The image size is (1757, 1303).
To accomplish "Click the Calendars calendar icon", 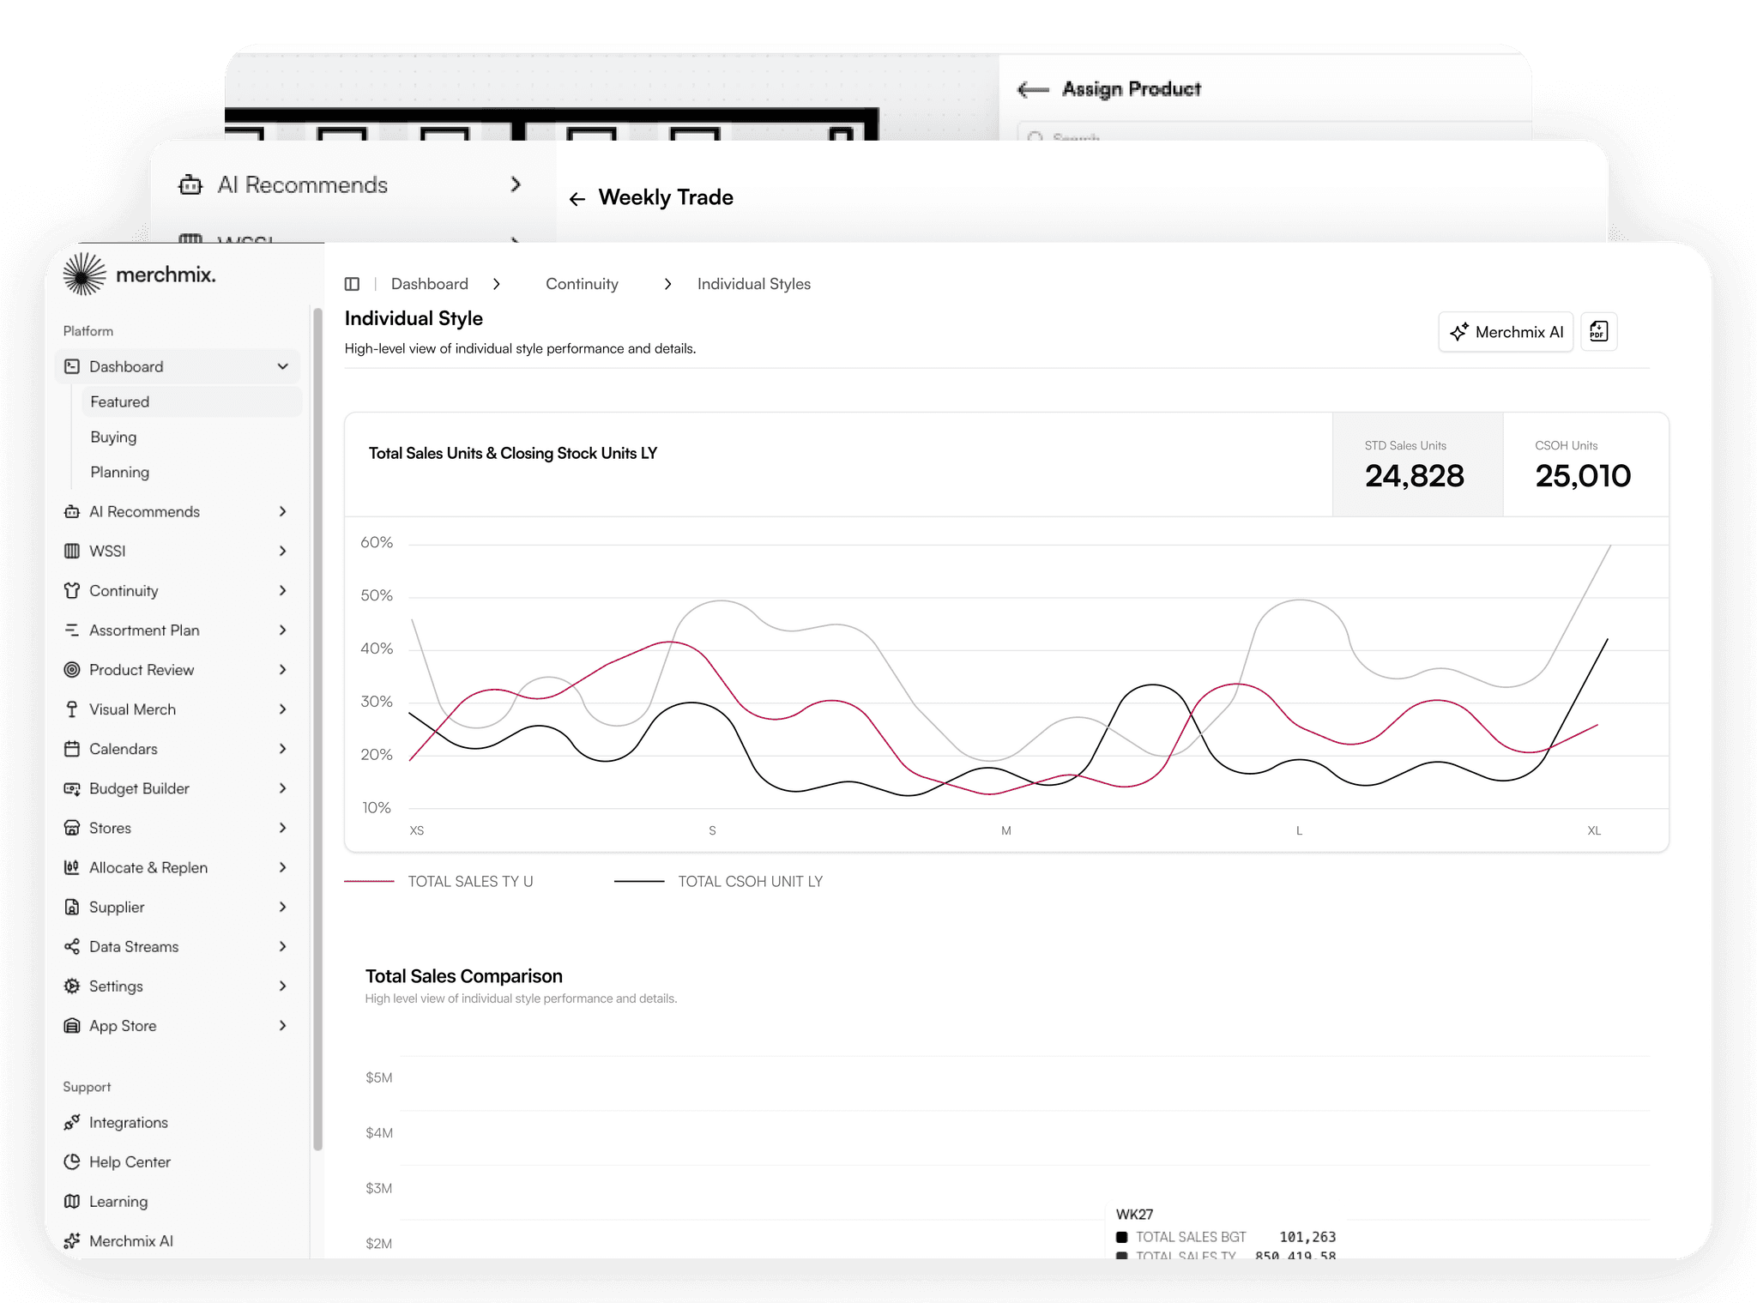I will click(x=72, y=749).
